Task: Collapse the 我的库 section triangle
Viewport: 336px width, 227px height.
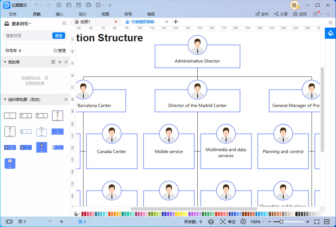Action: click(x=5, y=62)
